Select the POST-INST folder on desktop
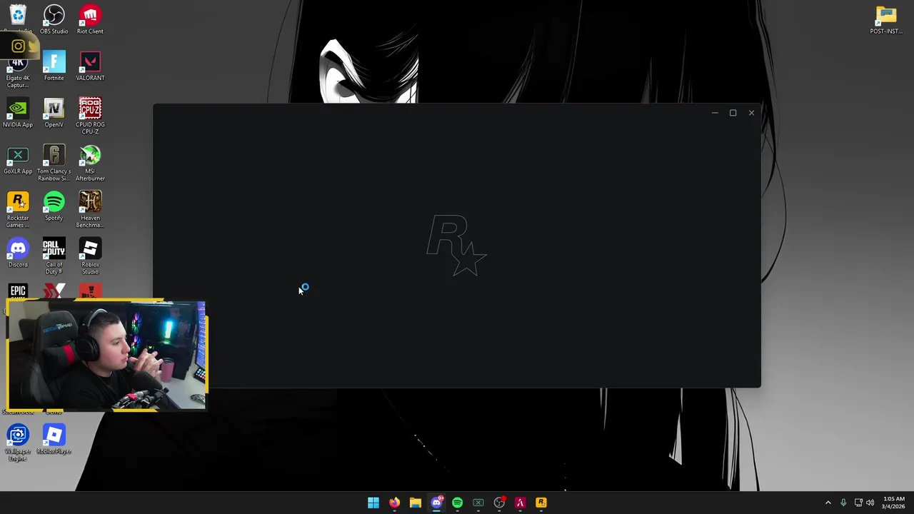 (x=886, y=19)
